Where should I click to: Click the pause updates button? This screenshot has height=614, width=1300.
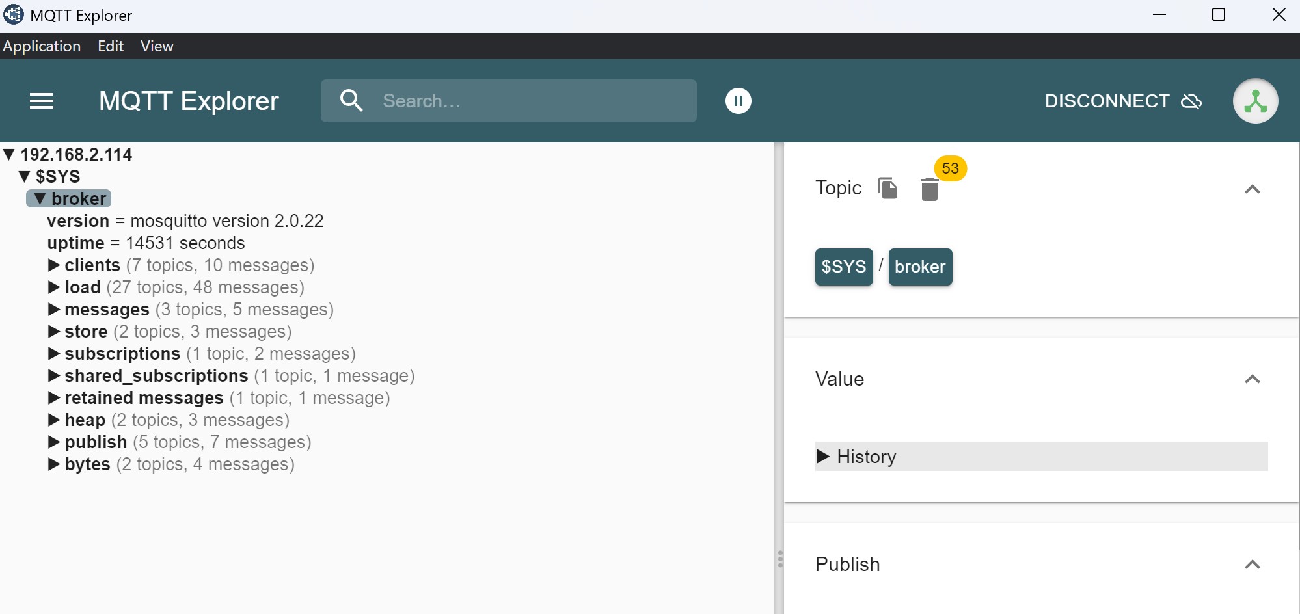click(x=738, y=101)
